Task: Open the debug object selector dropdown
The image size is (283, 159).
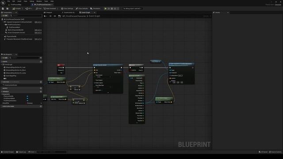Action: click(x=132, y=8)
